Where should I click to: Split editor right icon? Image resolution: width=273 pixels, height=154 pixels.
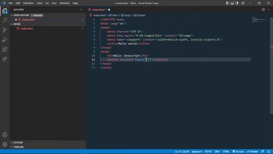click(263, 9)
